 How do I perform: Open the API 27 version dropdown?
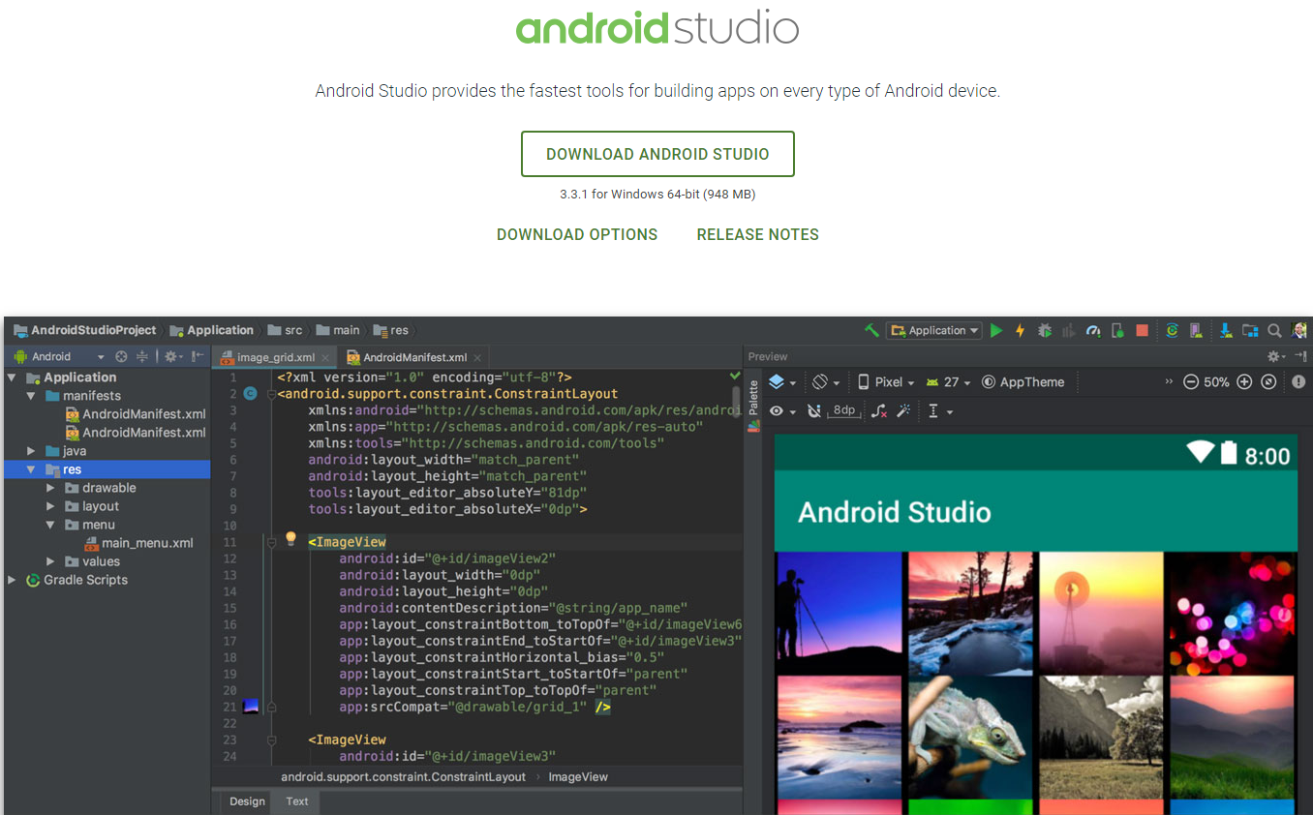pyautogui.click(x=949, y=382)
